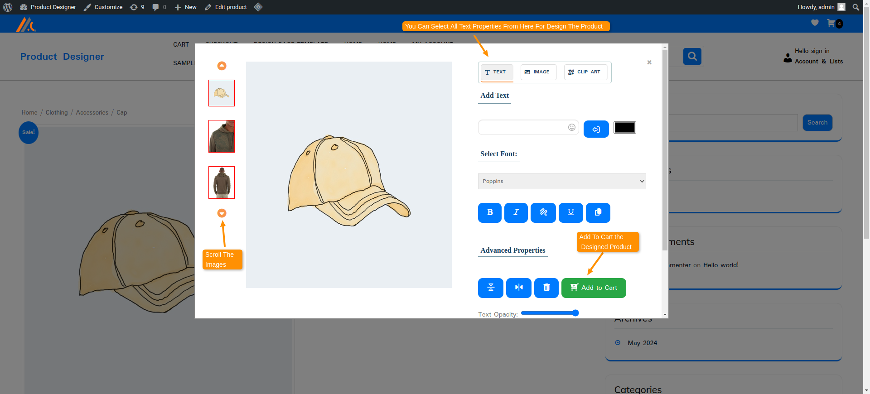This screenshot has width=870, height=394.
Task: Switch to the IMAGE tab
Action: coord(538,72)
